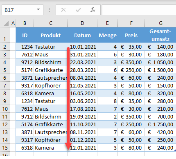Click the Preis header cell
Viewport: 176px width, 159px height.
[x=131, y=35]
